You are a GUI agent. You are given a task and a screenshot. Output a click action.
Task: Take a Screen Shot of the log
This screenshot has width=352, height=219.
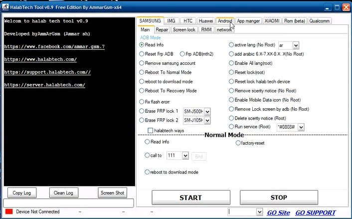tap(113, 193)
